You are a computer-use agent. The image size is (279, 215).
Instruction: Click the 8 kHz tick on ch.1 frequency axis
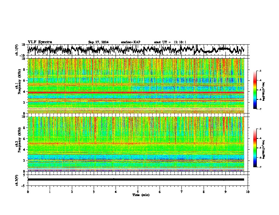click(25, 70)
